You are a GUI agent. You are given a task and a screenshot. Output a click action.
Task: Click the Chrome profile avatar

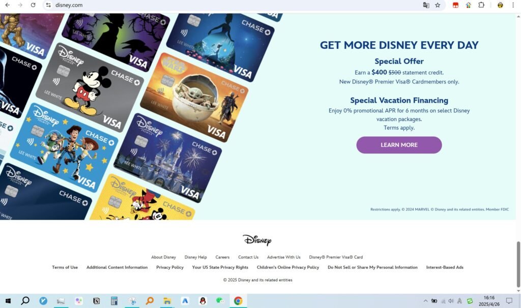point(500,5)
